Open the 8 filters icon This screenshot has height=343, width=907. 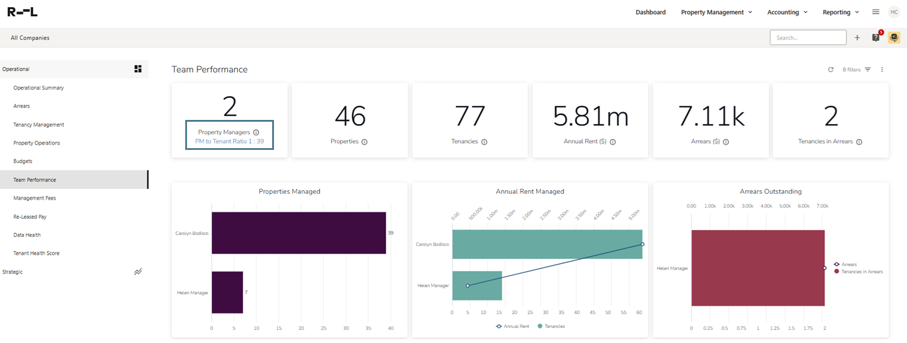[x=867, y=70]
